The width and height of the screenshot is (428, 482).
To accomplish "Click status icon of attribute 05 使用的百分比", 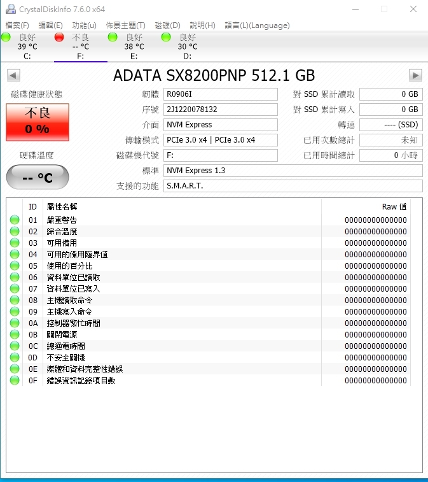I will (x=15, y=266).
